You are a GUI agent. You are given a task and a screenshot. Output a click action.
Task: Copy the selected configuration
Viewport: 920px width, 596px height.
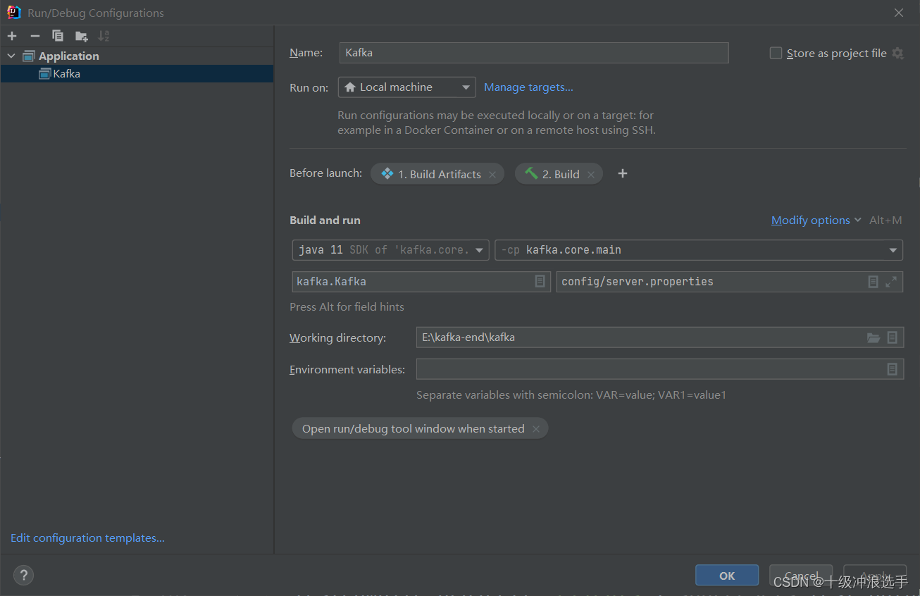(x=58, y=36)
